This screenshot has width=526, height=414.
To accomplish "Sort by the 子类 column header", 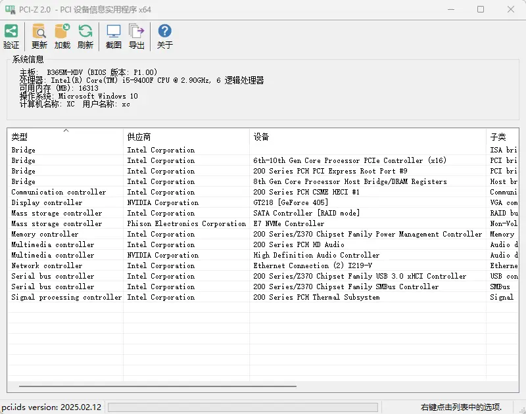I will point(502,137).
